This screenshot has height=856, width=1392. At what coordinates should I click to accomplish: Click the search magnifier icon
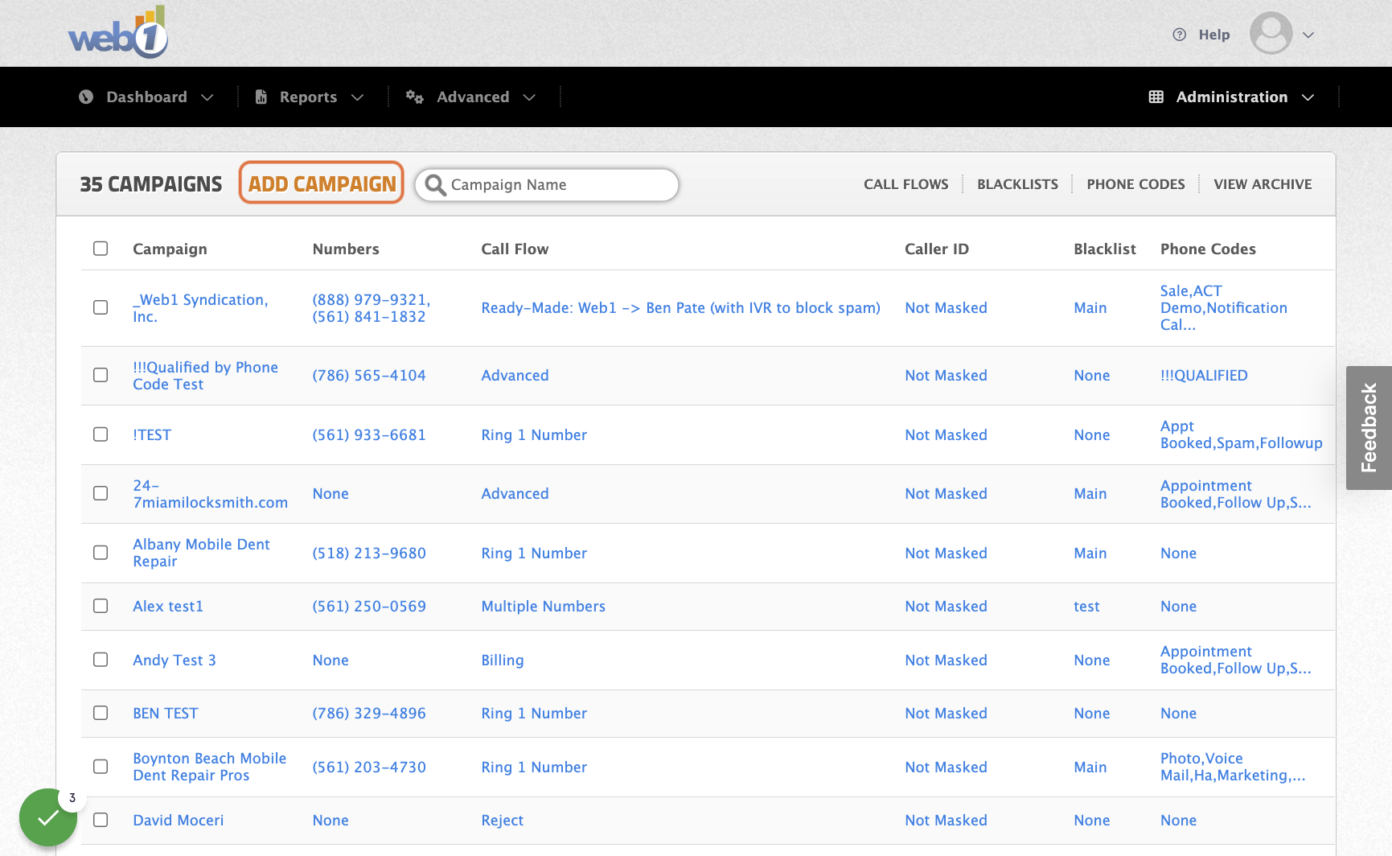[x=435, y=185]
